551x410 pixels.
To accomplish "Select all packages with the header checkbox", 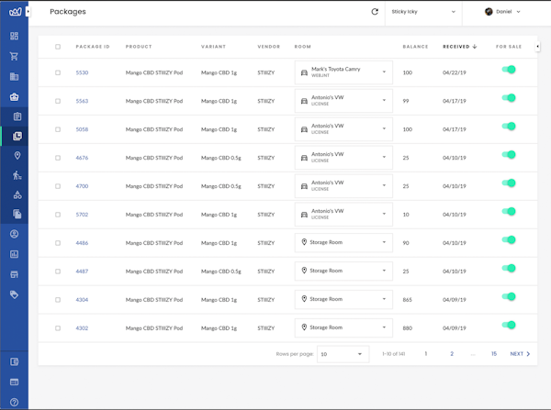I will (58, 46).
